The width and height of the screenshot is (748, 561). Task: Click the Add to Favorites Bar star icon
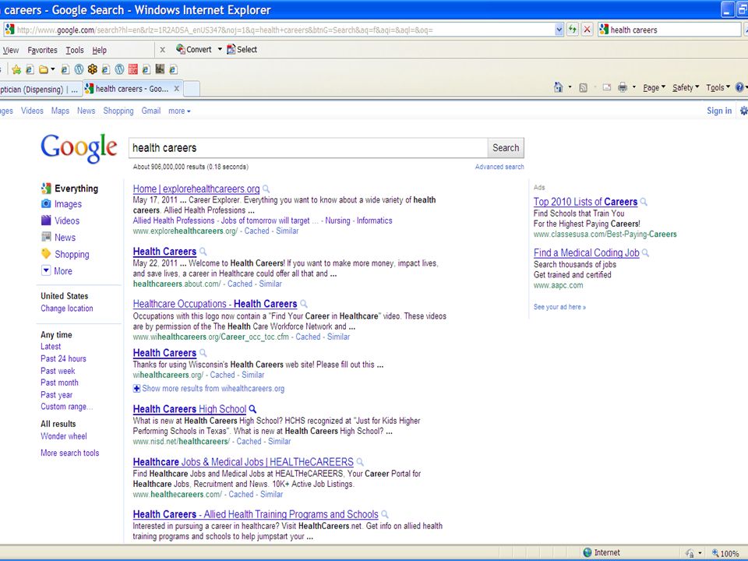pos(16,69)
